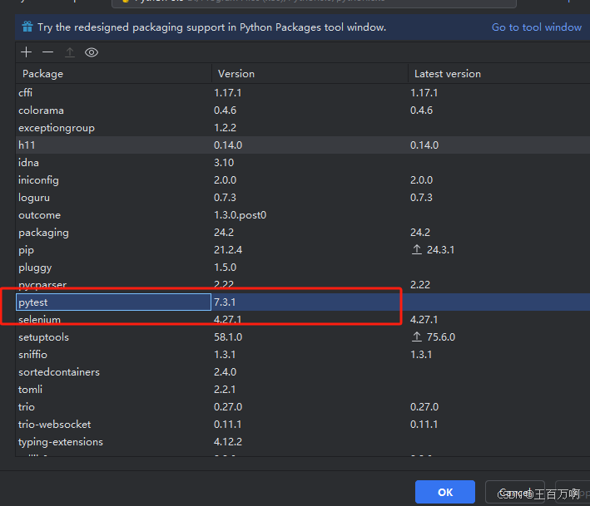Select the cffi package row
This screenshot has width=590, height=506.
303,93
